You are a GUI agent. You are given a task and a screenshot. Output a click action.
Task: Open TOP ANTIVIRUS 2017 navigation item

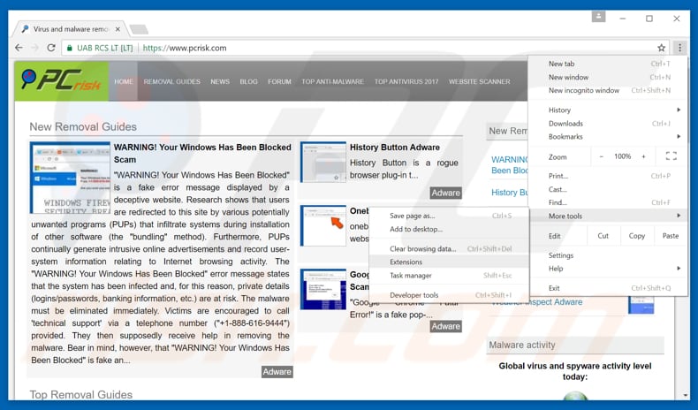tap(406, 81)
